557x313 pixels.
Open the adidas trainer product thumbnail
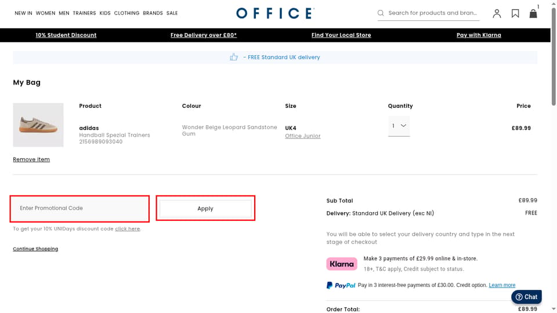(x=38, y=125)
